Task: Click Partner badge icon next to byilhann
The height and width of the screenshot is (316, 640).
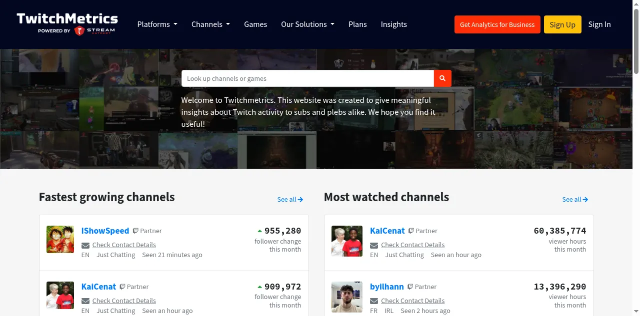Action: pyautogui.click(x=410, y=287)
